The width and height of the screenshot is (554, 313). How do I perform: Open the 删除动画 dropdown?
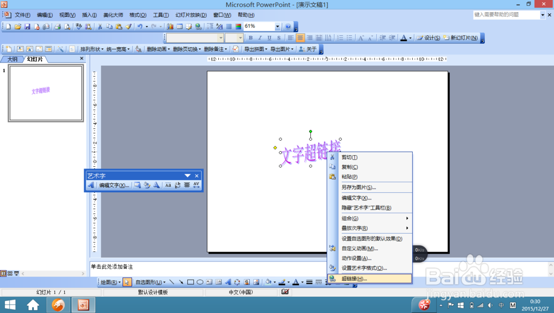[x=158, y=49]
